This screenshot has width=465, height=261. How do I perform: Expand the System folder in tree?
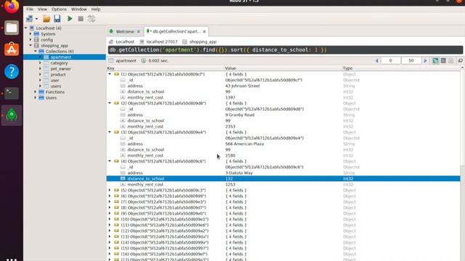(31, 34)
